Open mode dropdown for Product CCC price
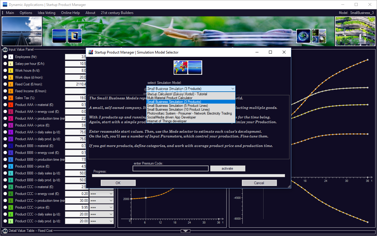The height and width of the screenshot is (236, 377). (102, 207)
